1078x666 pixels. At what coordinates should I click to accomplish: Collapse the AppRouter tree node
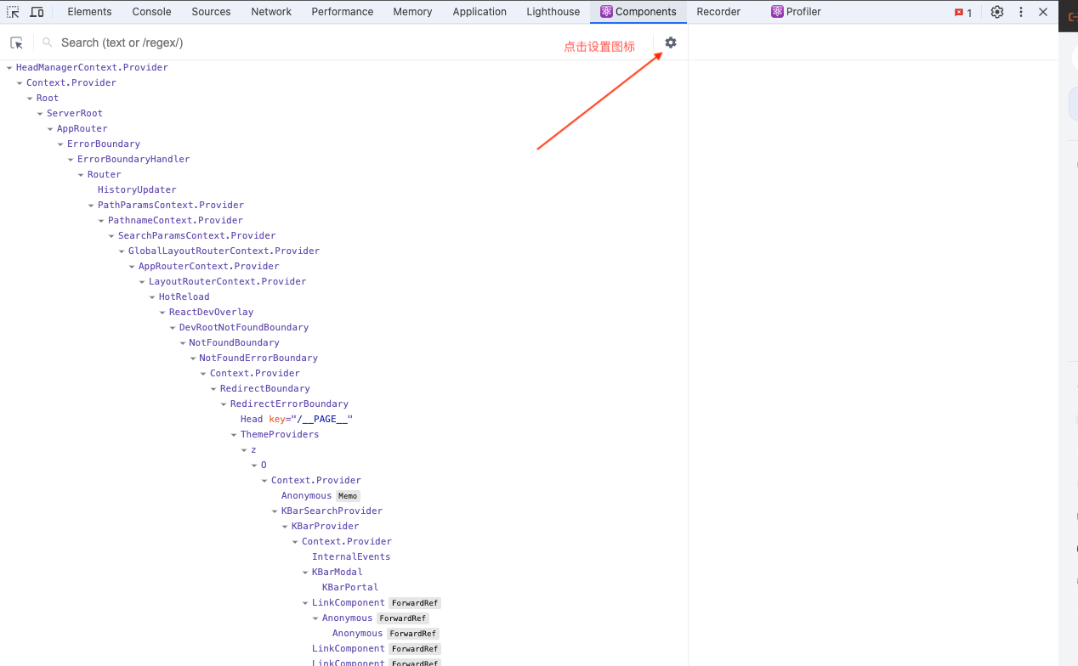[50, 129]
